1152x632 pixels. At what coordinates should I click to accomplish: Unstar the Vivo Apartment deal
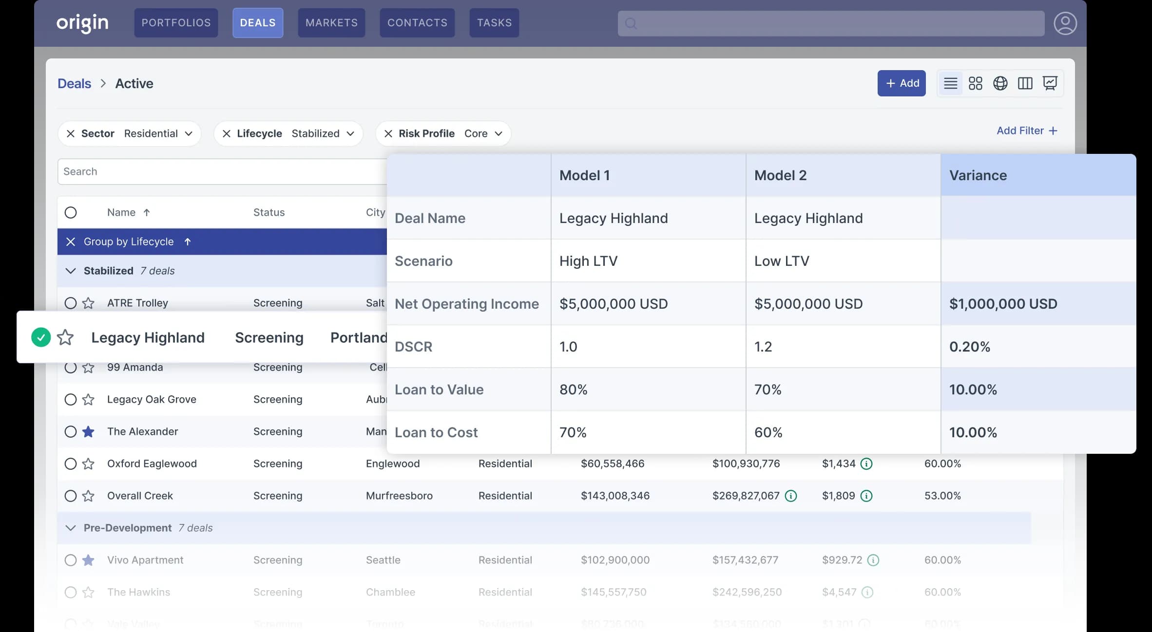(88, 560)
